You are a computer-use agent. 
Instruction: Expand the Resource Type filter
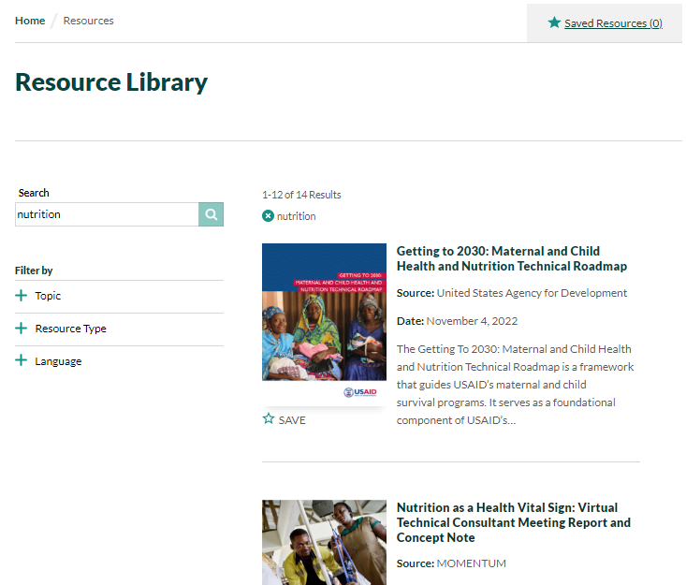point(119,329)
